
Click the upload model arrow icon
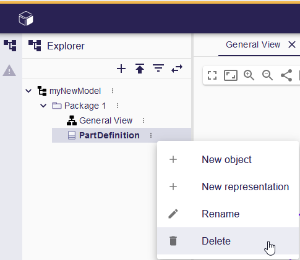tap(140, 69)
